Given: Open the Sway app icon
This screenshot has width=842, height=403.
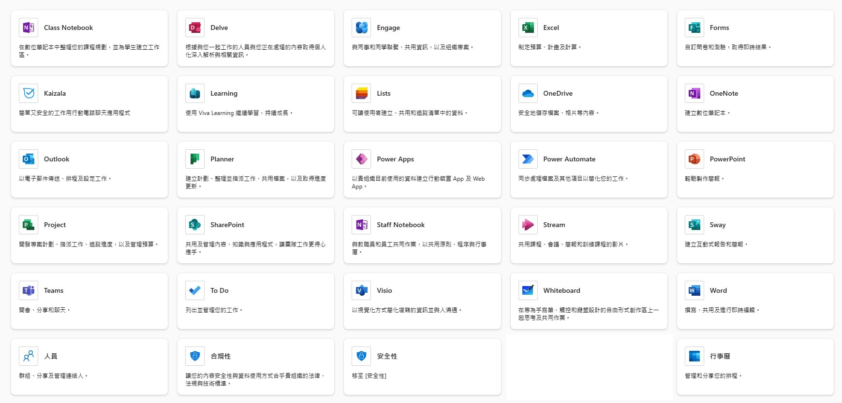Looking at the screenshot, I should pyautogui.click(x=694, y=225).
